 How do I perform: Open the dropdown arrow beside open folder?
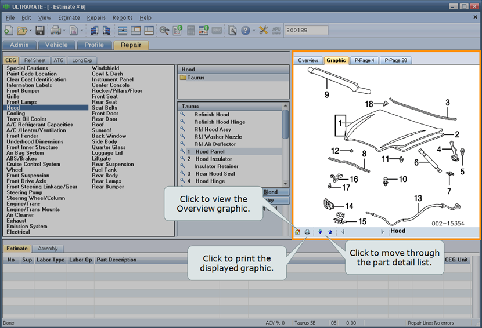[30, 30]
